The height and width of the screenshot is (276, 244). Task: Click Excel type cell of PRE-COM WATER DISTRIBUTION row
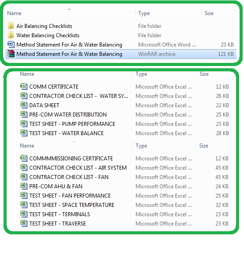163,115
